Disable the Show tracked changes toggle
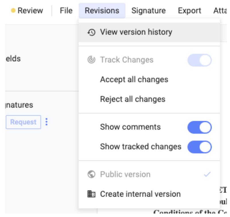 [x=200, y=147]
